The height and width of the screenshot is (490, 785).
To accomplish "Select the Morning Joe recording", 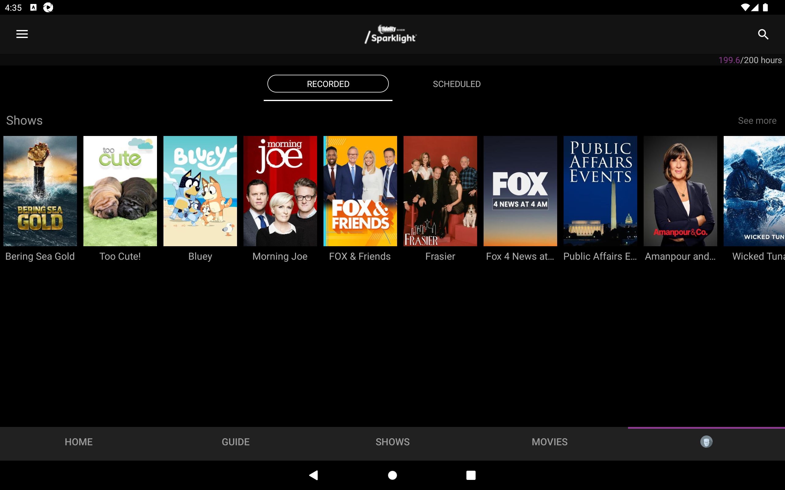I will point(280,190).
